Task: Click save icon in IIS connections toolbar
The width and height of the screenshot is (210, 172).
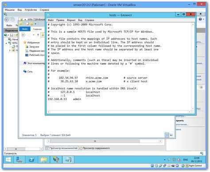Action: (12, 35)
